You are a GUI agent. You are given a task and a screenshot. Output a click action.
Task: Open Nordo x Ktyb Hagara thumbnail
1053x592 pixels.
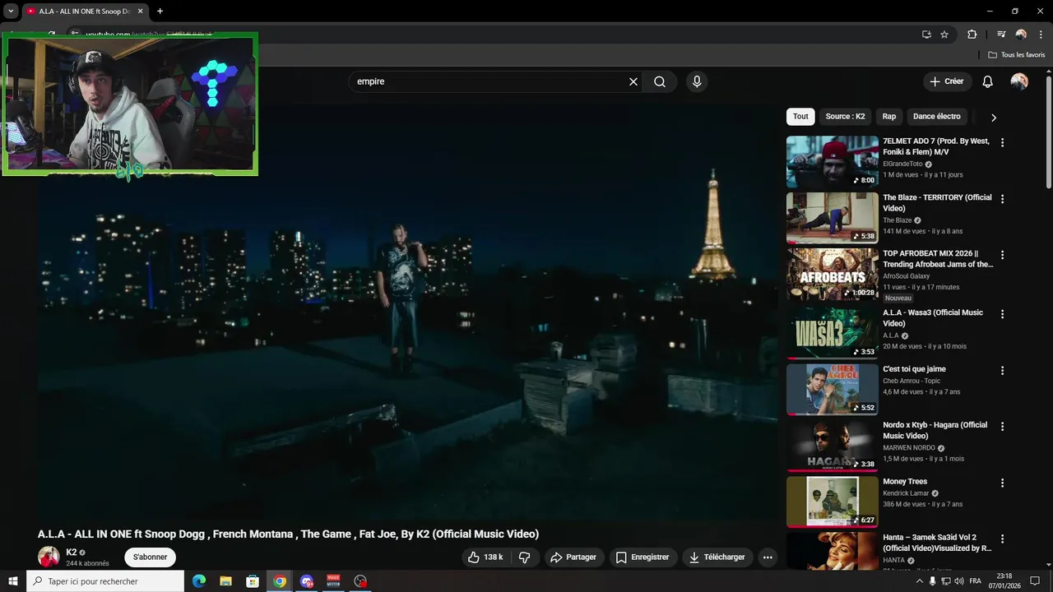click(833, 446)
